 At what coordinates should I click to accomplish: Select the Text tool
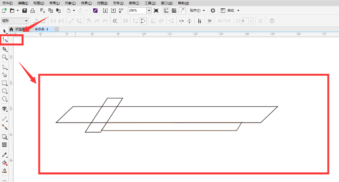[4, 109]
